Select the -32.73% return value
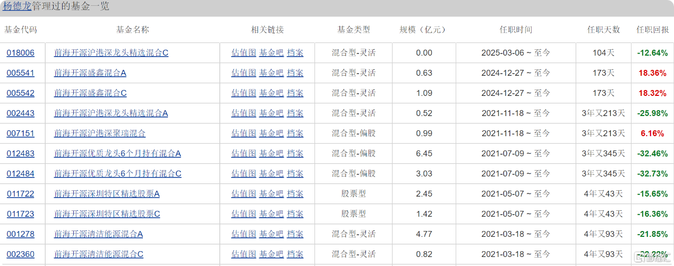This screenshot has width=674, height=266. click(x=653, y=174)
